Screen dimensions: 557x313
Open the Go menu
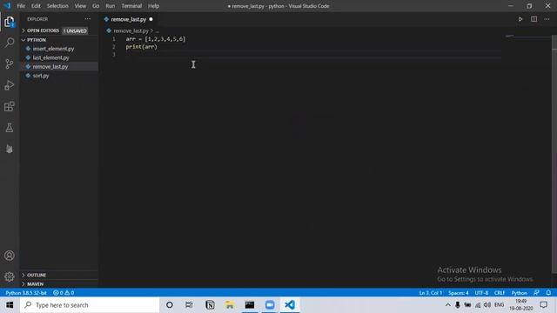tap(96, 6)
